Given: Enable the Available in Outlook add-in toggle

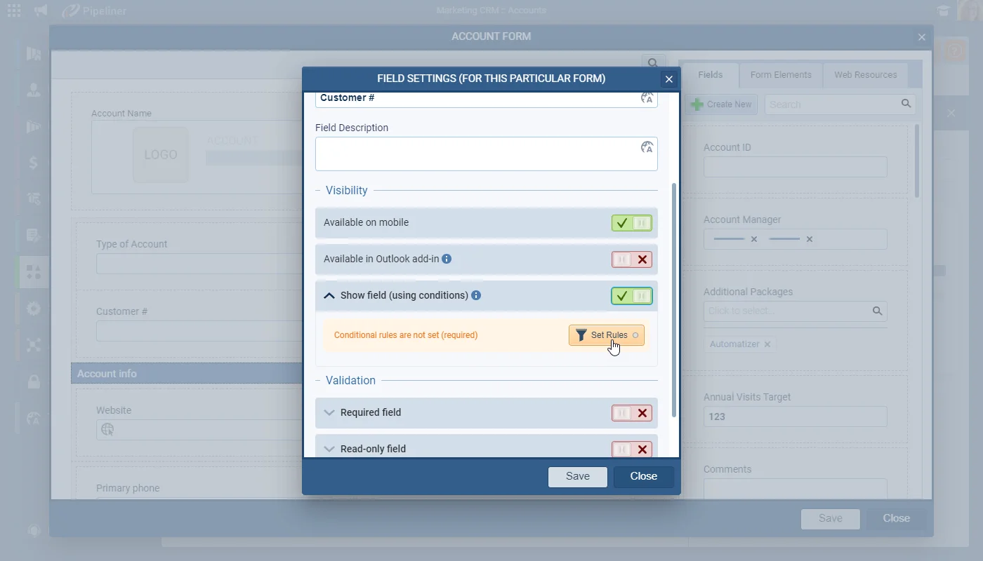Looking at the screenshot, I should (x=632, y=259).
